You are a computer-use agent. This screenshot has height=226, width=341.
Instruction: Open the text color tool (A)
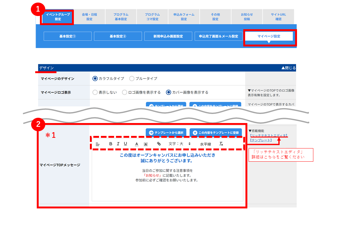coord(137,144)
